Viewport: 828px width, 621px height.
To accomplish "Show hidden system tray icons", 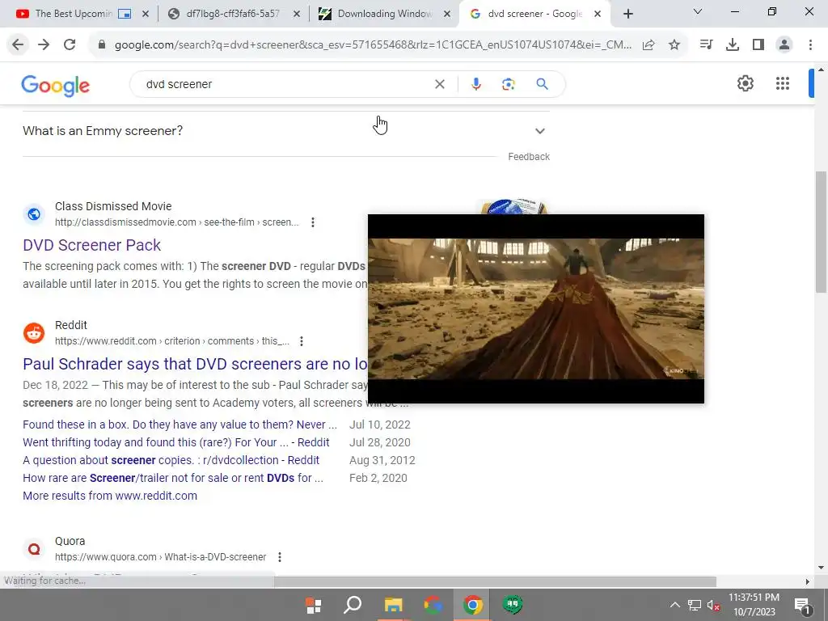I will (x=675, y=605).
